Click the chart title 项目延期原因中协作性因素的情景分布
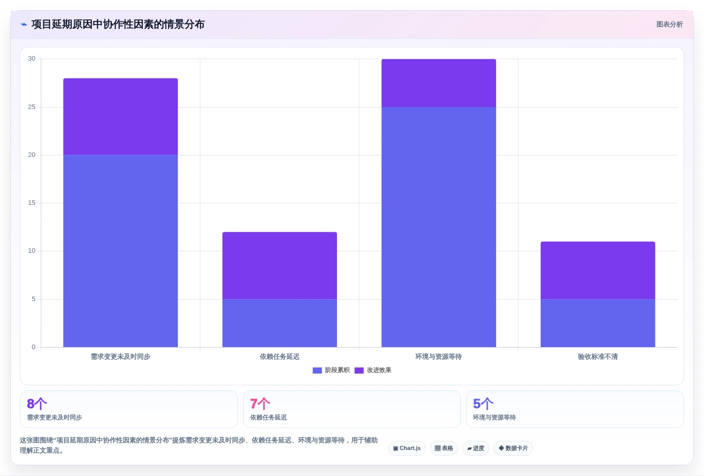 (x=118, y=24)
